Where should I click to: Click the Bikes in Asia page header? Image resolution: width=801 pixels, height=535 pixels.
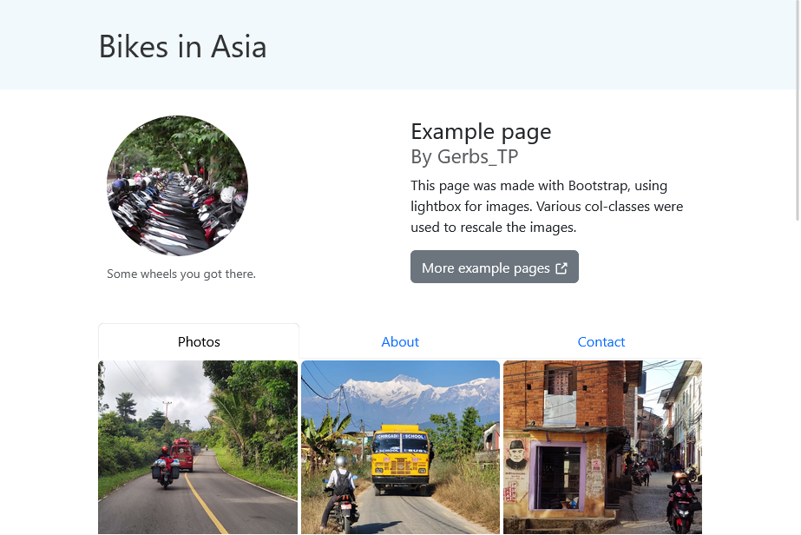click(x=182, y=47)
